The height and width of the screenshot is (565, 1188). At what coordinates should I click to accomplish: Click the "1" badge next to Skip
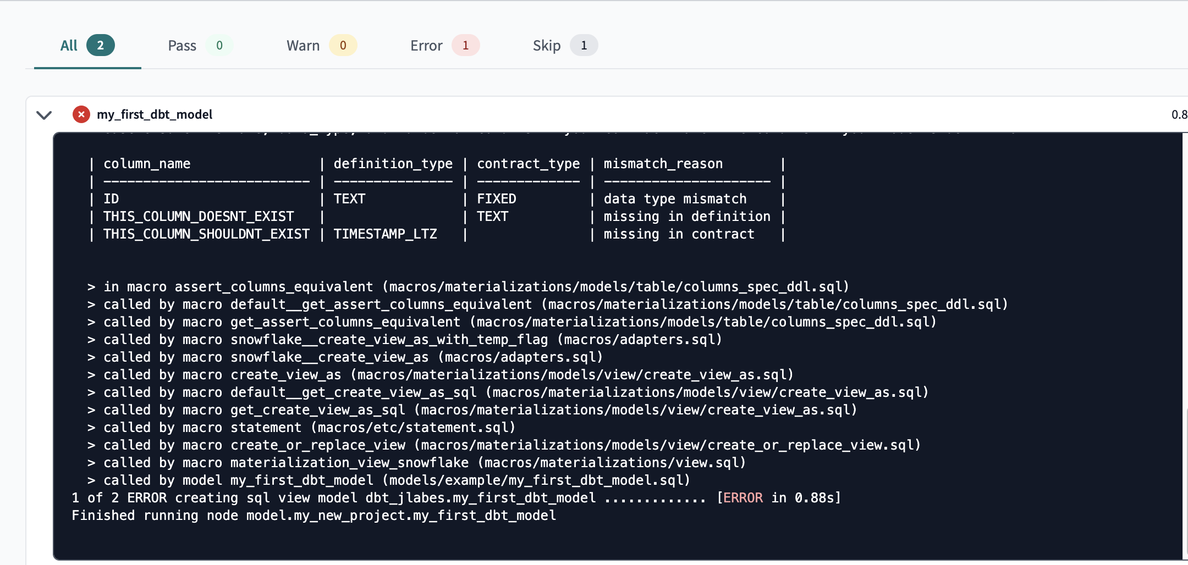coord(584,45)
